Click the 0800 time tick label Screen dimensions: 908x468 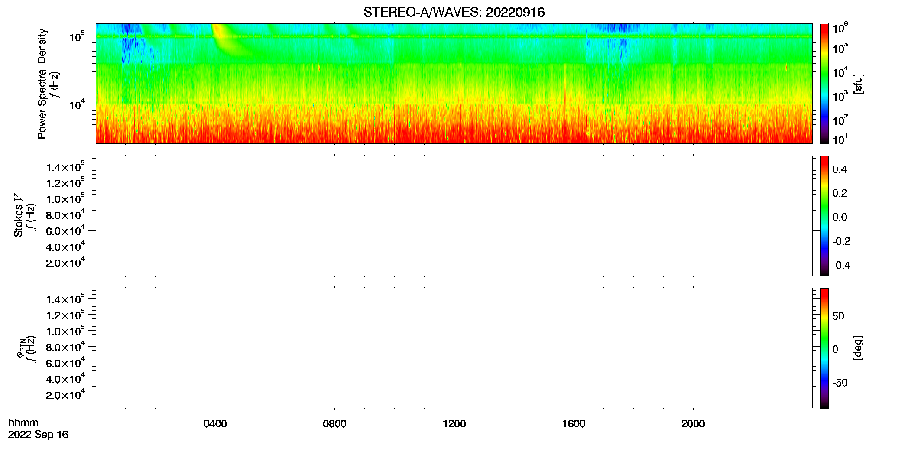click(x=334, y=424)
